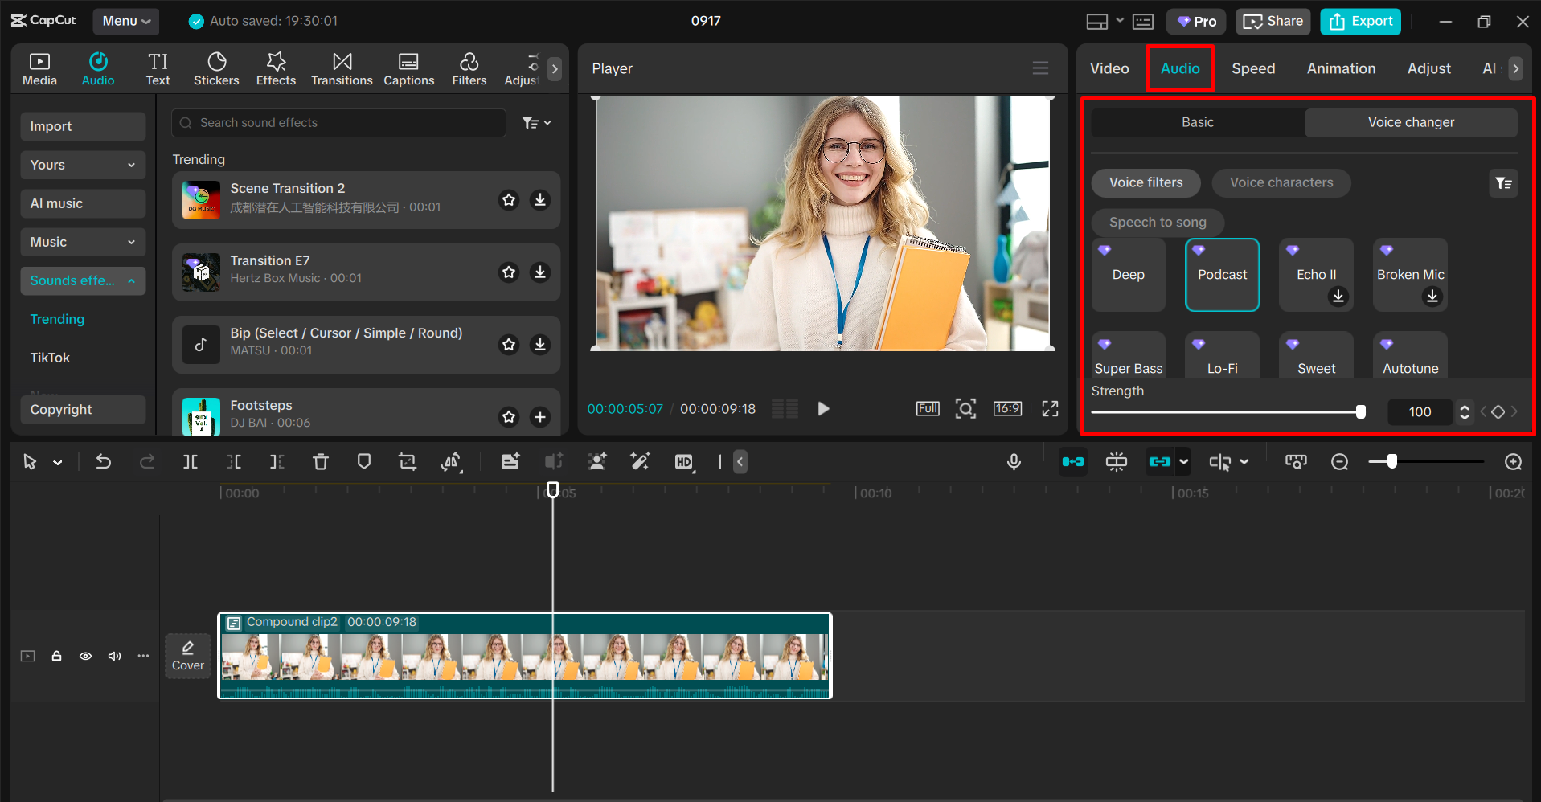Toggle track visibility with the eye icon
This screenshot has width=1541, height=802.
click(x=85, y=656)
